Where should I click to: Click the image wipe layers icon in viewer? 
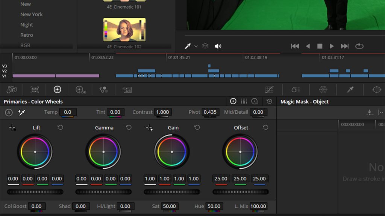tap(205, 46)
